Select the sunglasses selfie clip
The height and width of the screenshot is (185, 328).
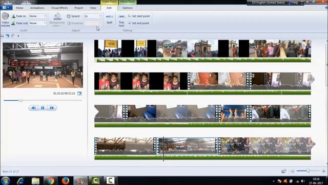coord(172,49)
